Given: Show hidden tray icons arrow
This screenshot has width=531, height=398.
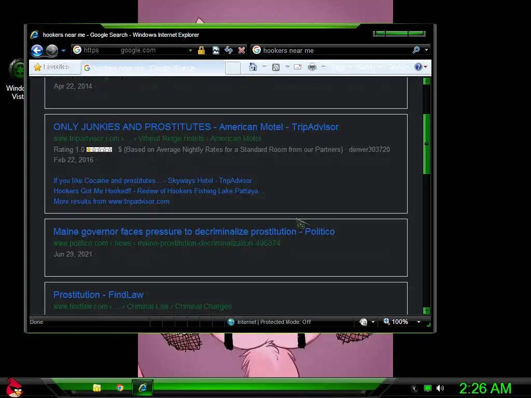Looking at the screenshot, I should pos(414,389).
